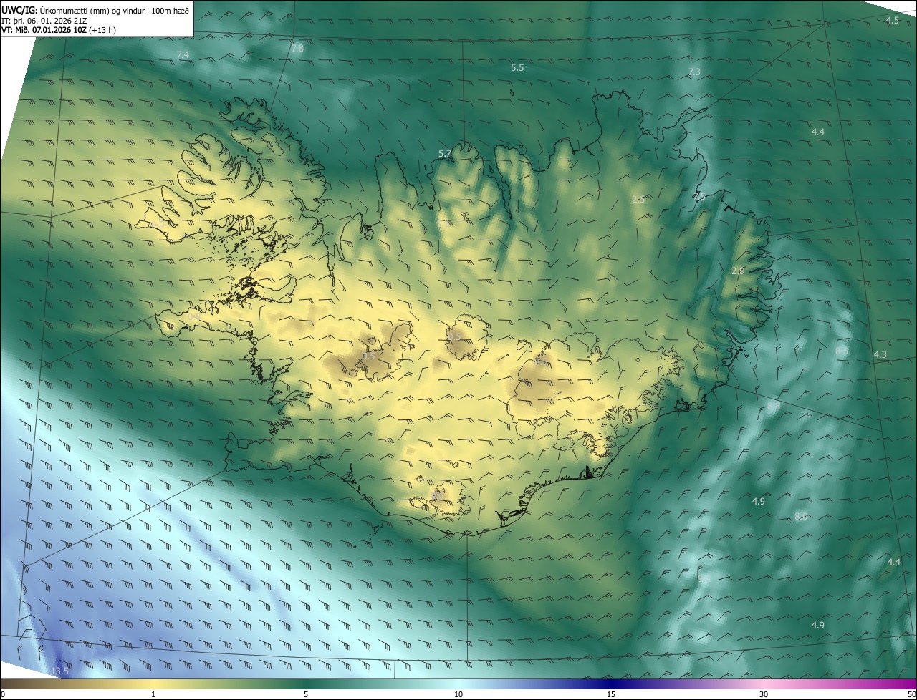Click the 4.5 value label in the corner
The width and height of the screenshot is (917, 700).
pos(892,20)
